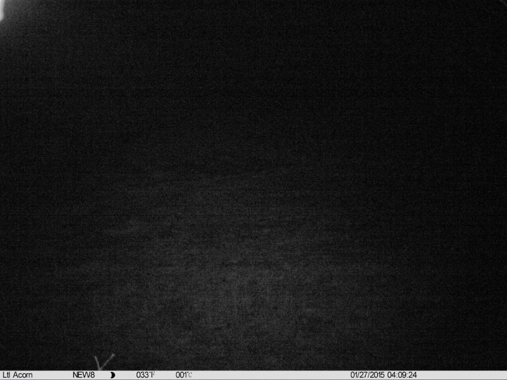Click the Ltl Acorn brand label

(18, 375)
